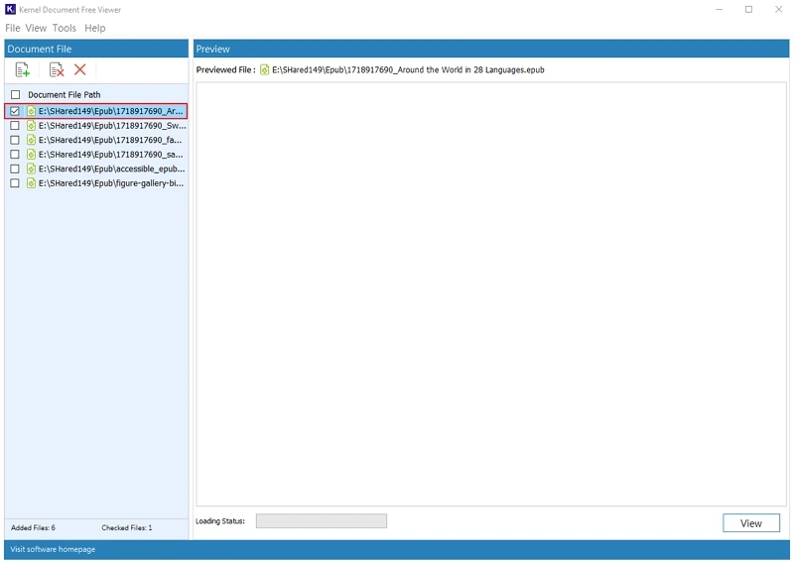Click the file icon of 1718917690_sa... row
This screenshot has width=794, height=563.
tap(31, 155)
